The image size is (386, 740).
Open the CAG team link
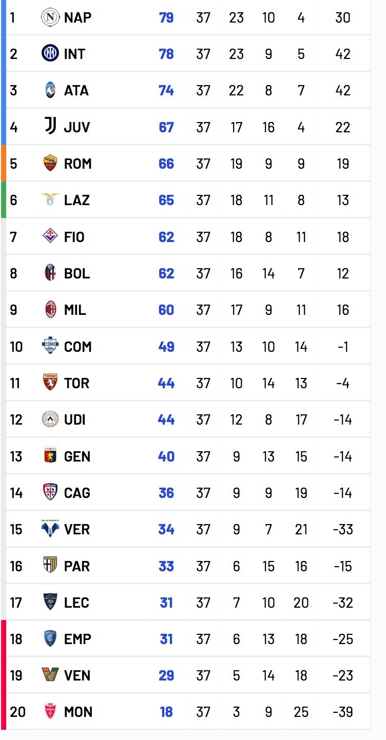click(x=77, y=493)
